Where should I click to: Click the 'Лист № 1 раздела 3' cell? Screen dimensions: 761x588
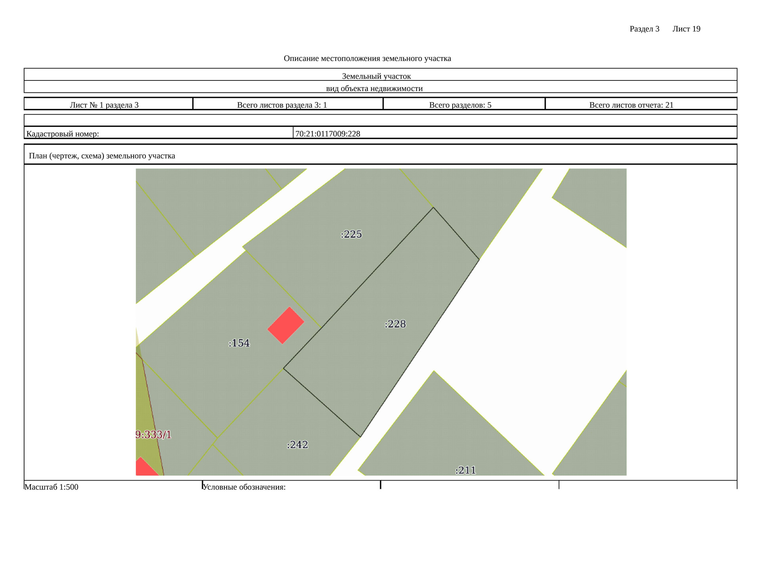tap(104, 105)
